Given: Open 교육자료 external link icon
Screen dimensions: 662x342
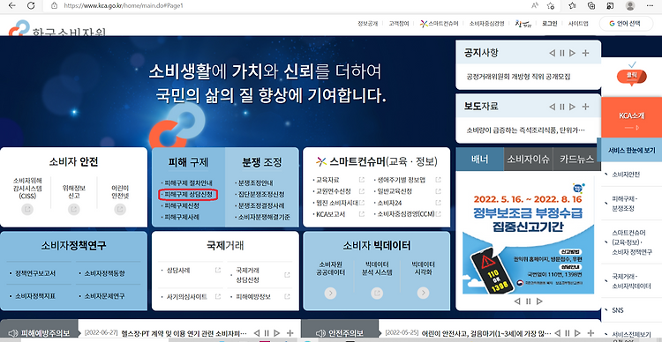Looking at the screenshot, I should (x=361, y=180).
